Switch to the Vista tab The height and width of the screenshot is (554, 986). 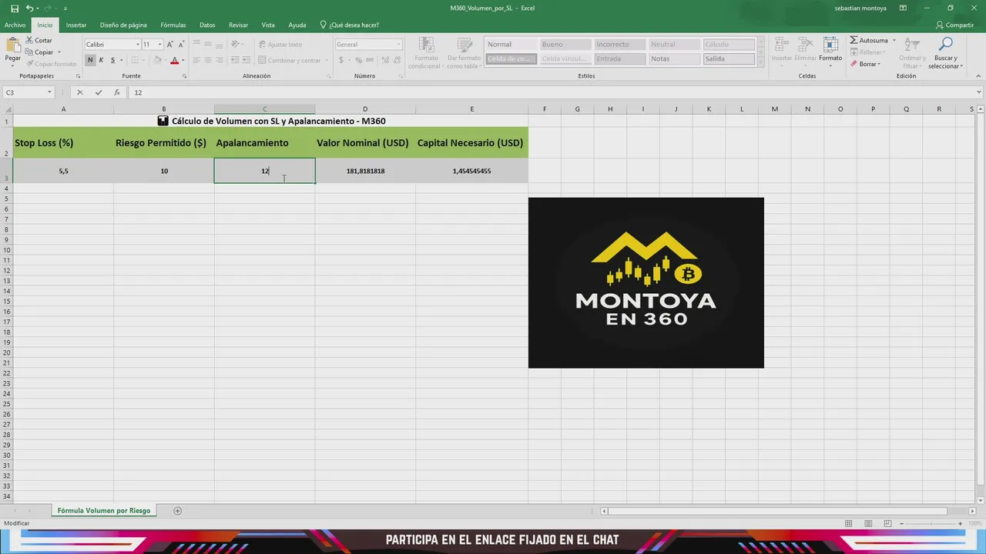coord(268,25)
